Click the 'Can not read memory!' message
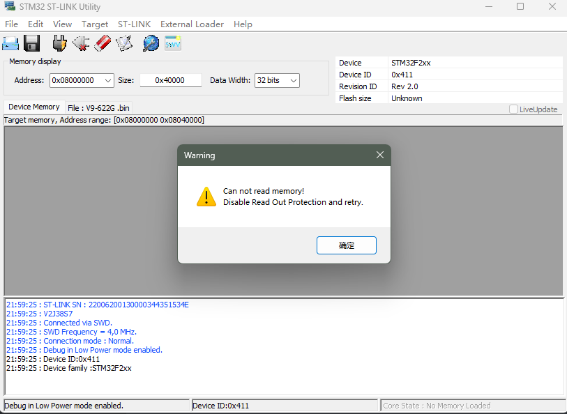Screen dimensions: 567x414 (x=264, y=191)
